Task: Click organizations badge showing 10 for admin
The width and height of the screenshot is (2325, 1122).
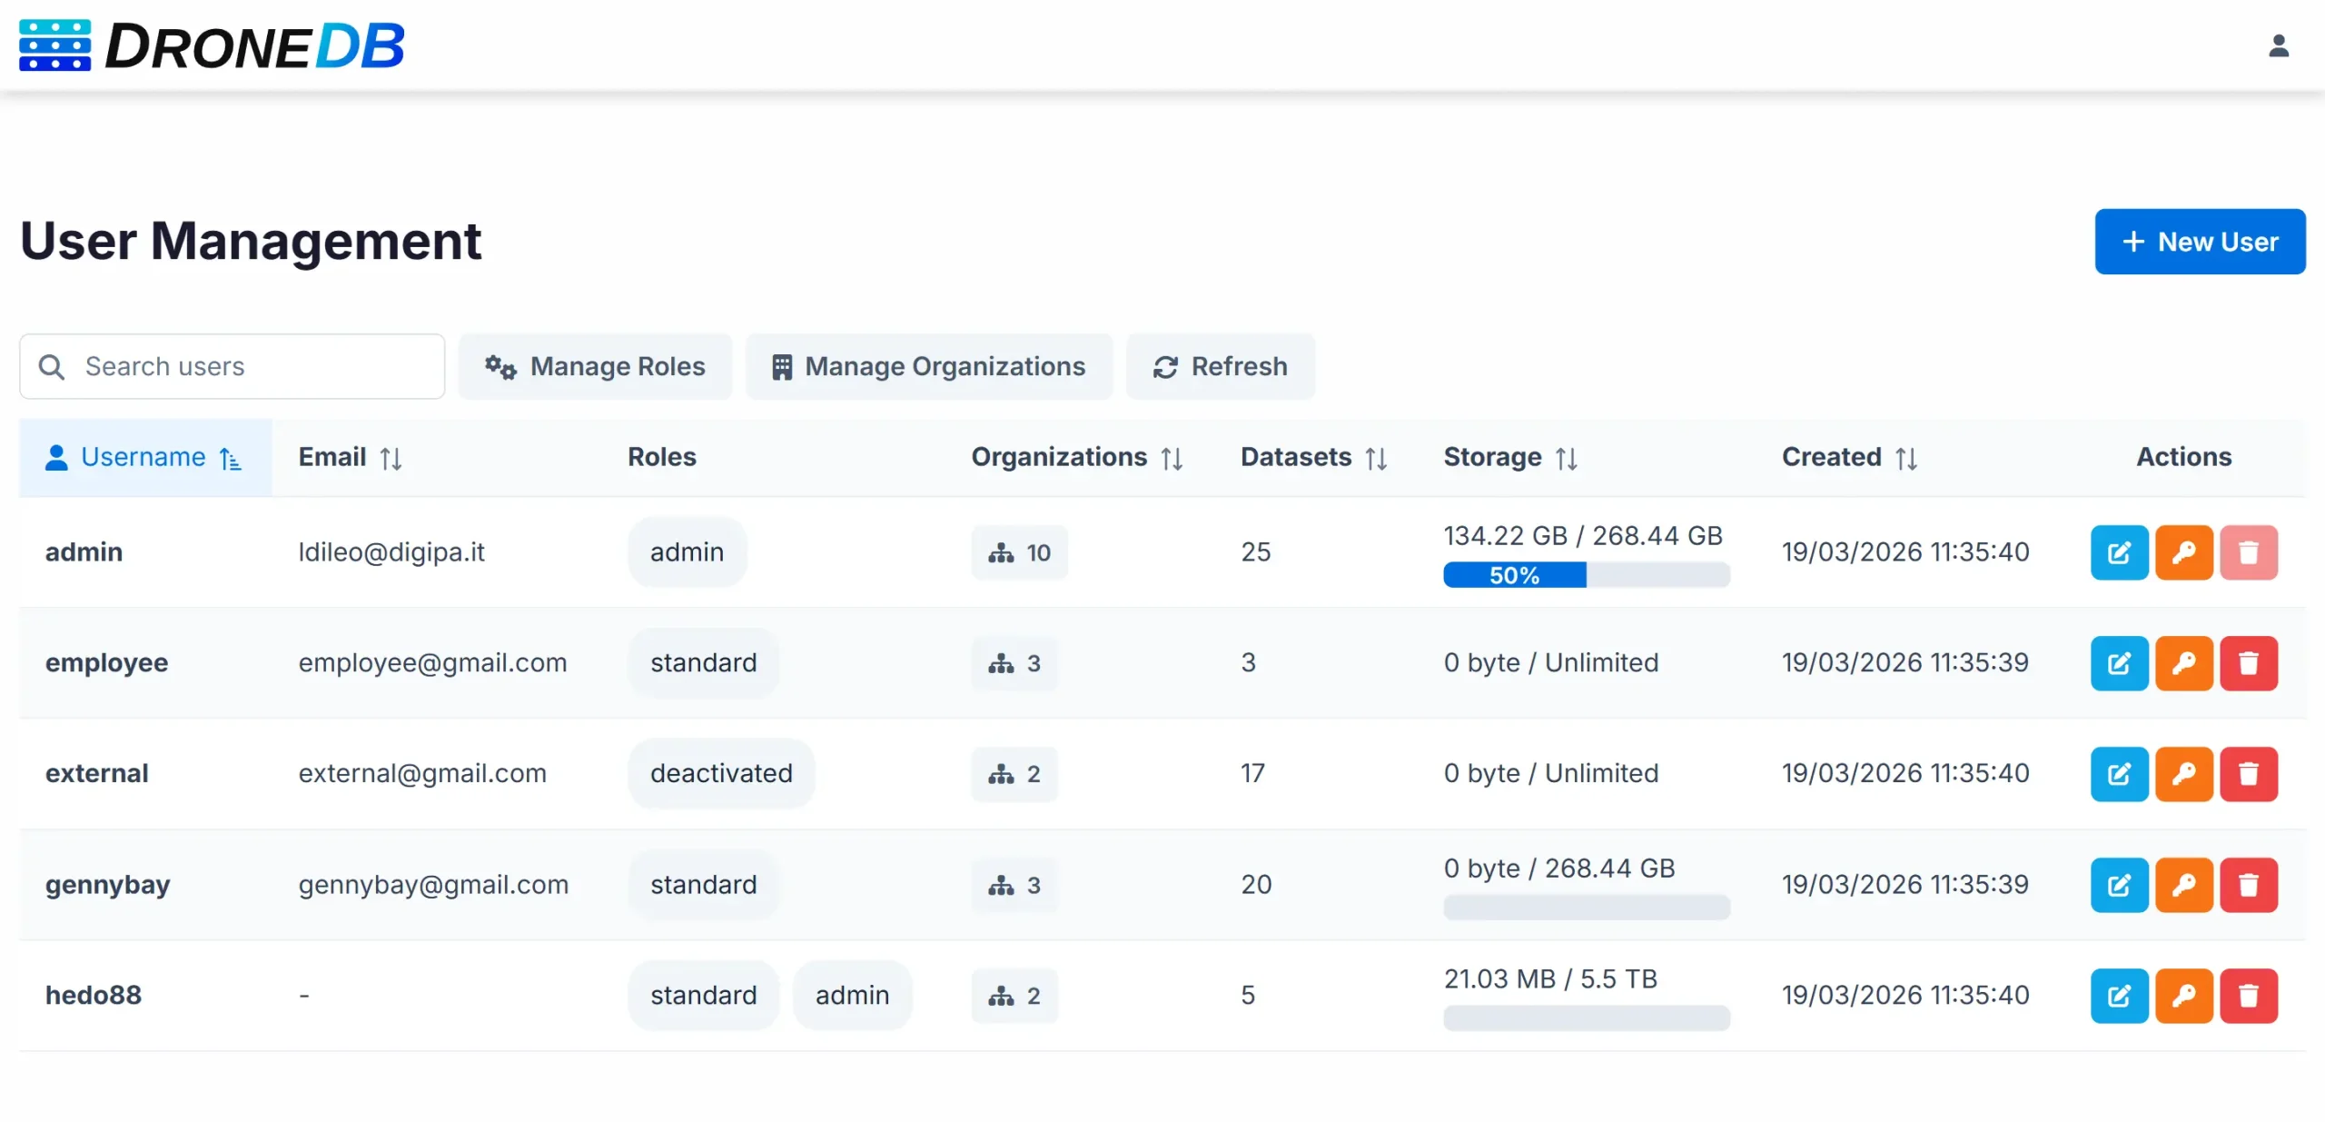Action: 1019,552
